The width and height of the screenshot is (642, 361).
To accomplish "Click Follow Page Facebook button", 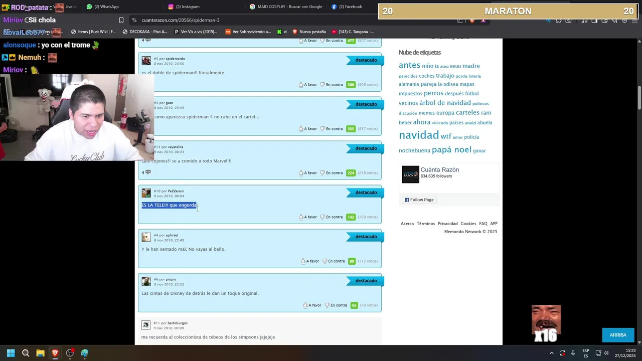I will [x=419, y=200].
